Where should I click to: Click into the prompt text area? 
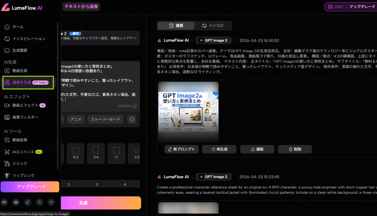[100, 83]
